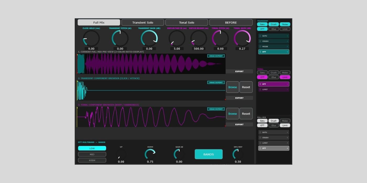Click the handle icon on Full Mix SATU row

tap(260, 132)
